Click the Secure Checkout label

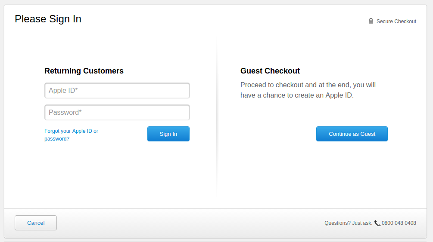coord(396,21)
